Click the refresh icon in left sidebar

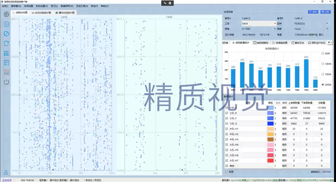click(6, 43)
